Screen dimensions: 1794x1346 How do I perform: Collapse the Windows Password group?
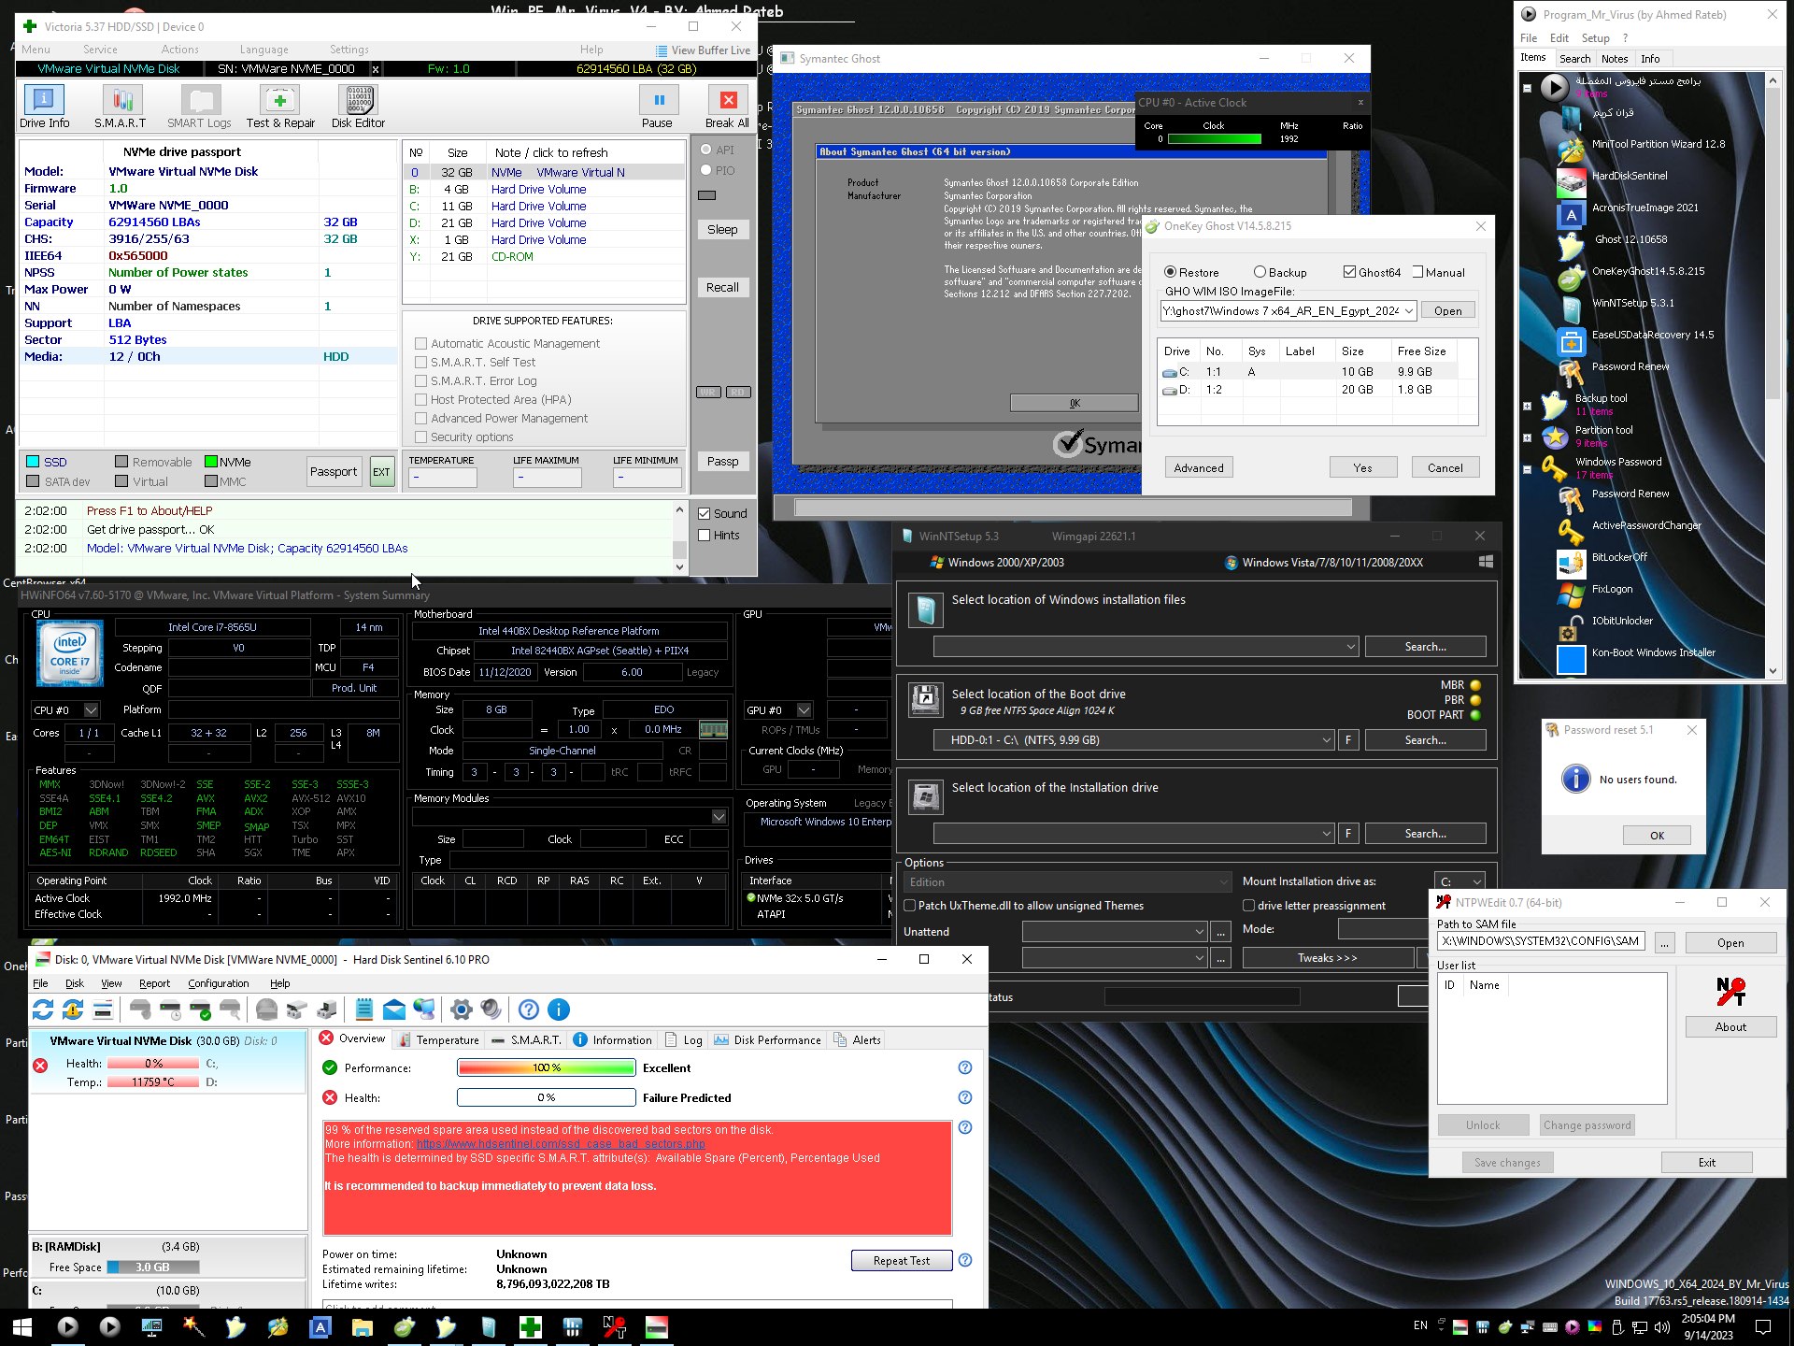[x=1527, y=469]
